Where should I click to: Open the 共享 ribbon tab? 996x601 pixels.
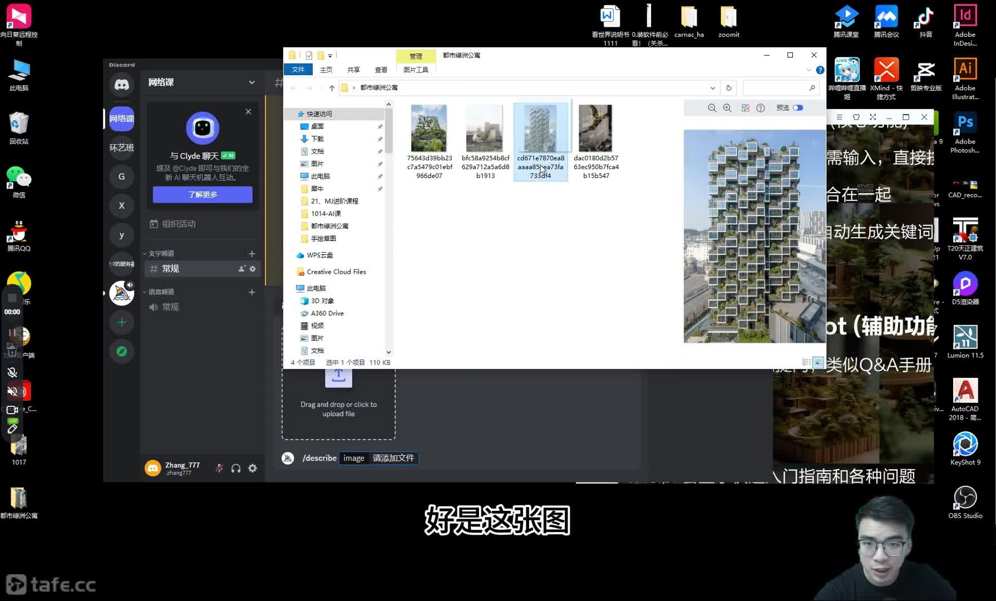coord(353,70)
